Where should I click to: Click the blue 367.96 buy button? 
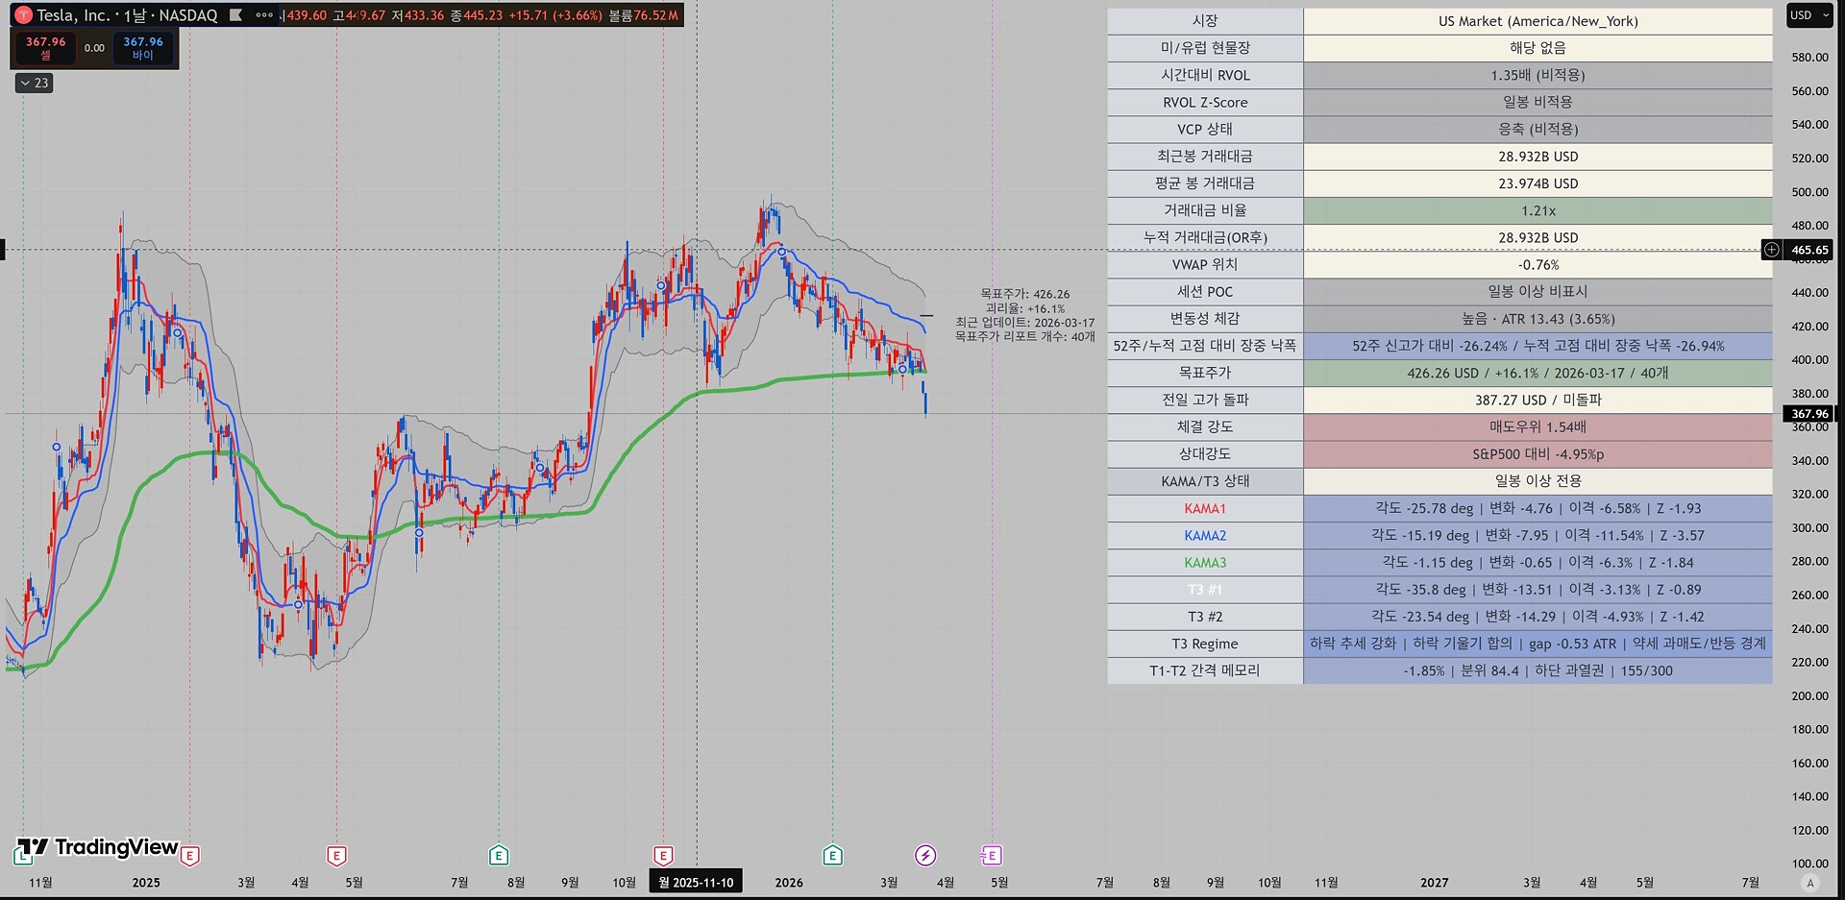[x=143, y=48]
